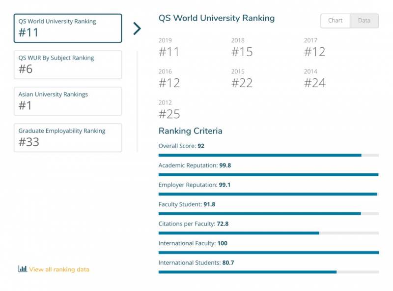The image size is (393, 291).
Task: Open the Asian University Rankings card
Action: [68, 101]
